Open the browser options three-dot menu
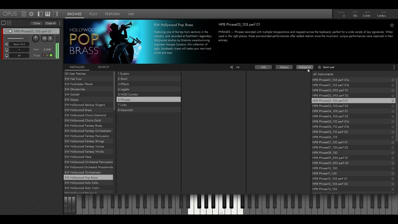Viewport: 398px width, 224px height. (394, 67)
